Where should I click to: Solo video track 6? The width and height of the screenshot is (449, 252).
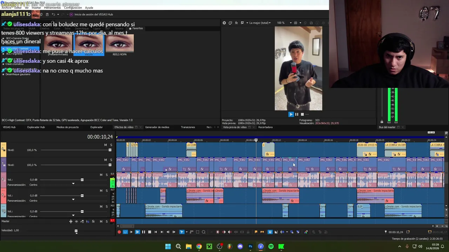click(x=111, y=145)
